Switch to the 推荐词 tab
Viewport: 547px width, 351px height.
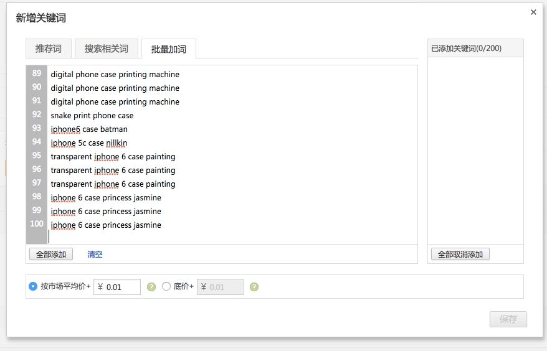click(x=49, y=49)
